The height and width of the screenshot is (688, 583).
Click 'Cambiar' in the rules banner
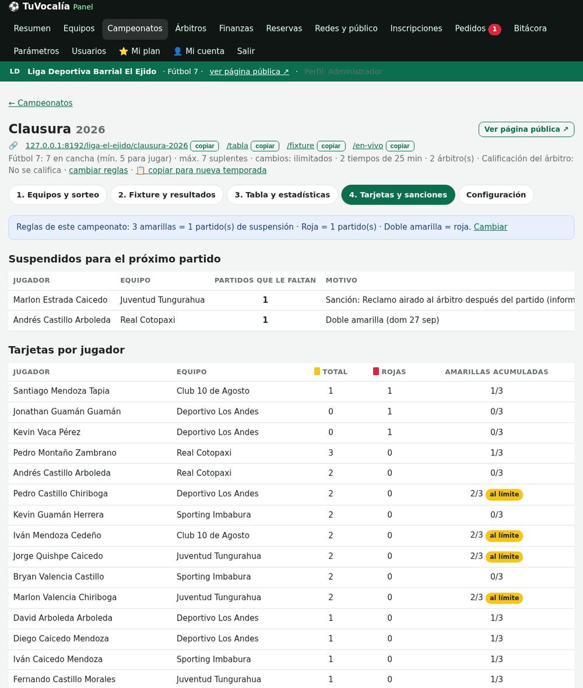point(490,227)
